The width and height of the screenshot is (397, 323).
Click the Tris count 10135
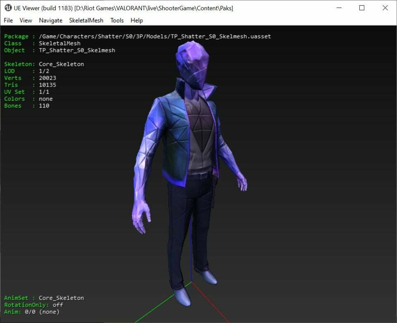48,85
